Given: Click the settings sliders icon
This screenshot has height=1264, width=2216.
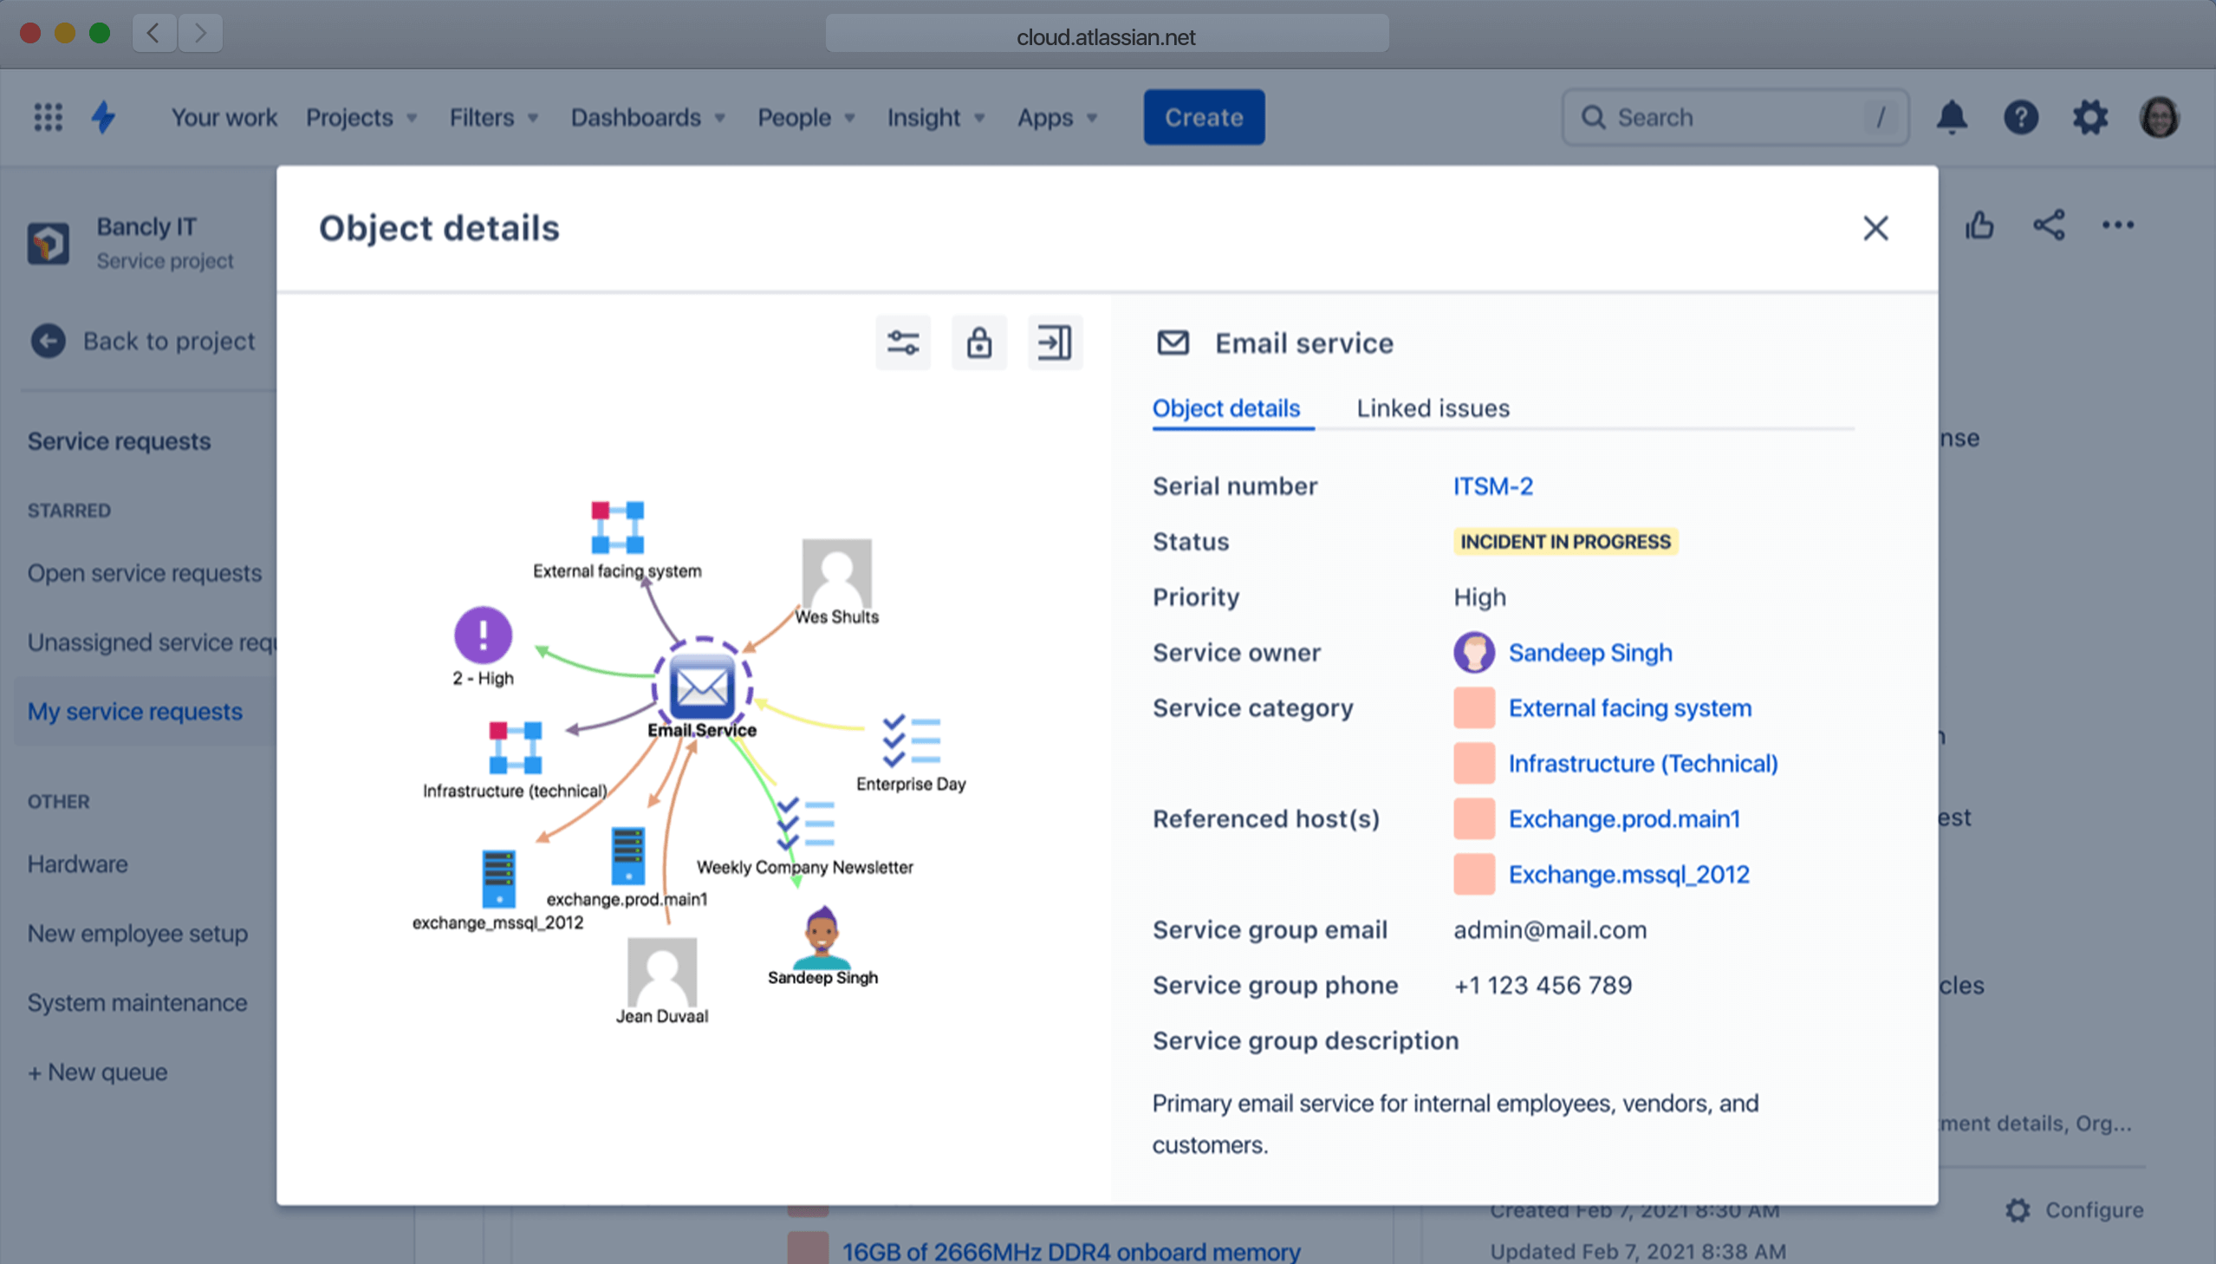Looking at the screenshot, I should (x=904, y=341).
